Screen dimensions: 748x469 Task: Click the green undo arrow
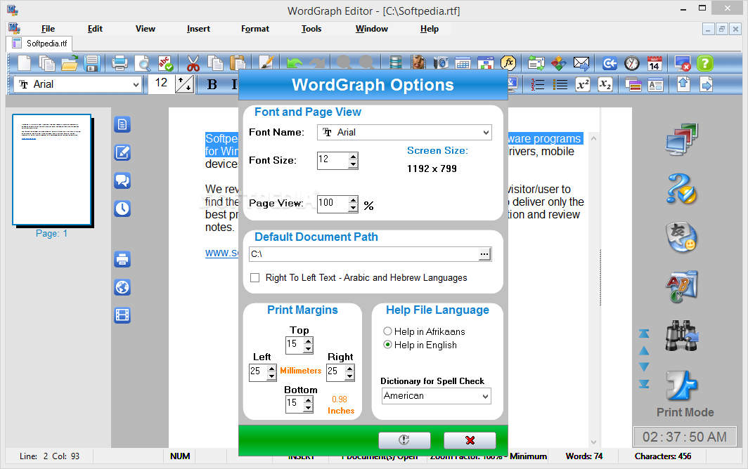[295, 63]
